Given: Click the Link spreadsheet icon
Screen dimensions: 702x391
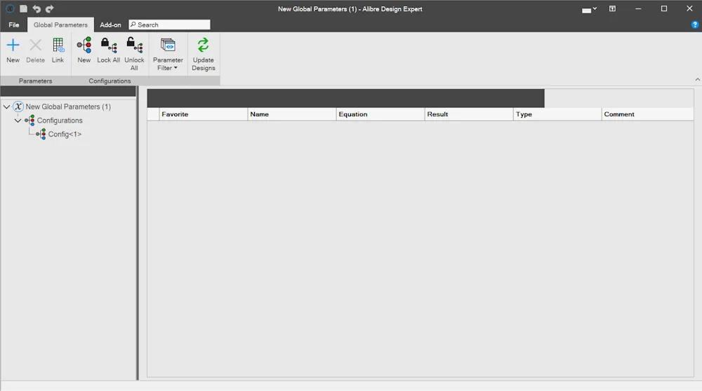Looking at the screenshot, I should point(58,45).
